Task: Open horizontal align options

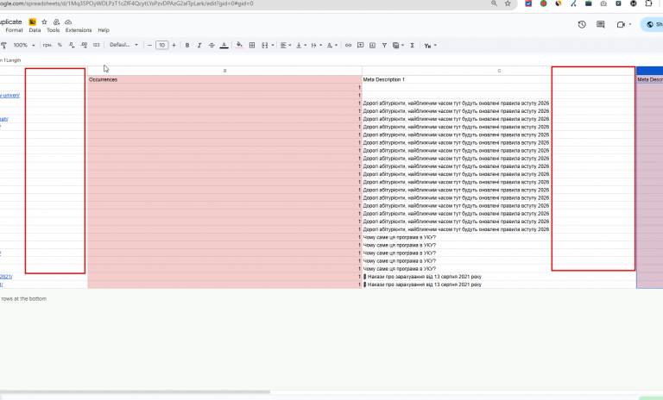Action: (x=286, y=45)
